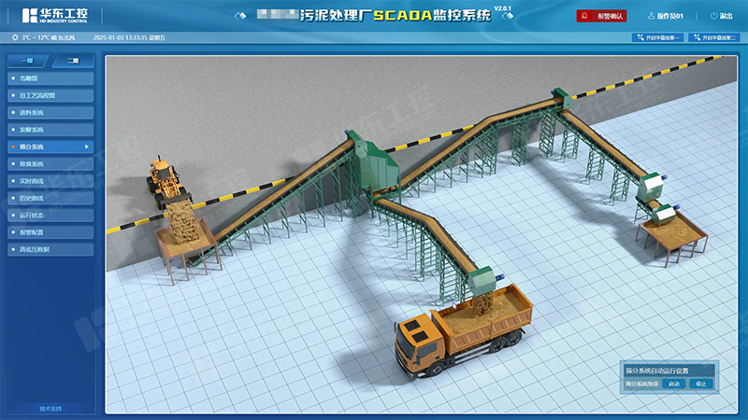Click the dump truck in the 3D scene
The image size is (748, 420).
460,335
